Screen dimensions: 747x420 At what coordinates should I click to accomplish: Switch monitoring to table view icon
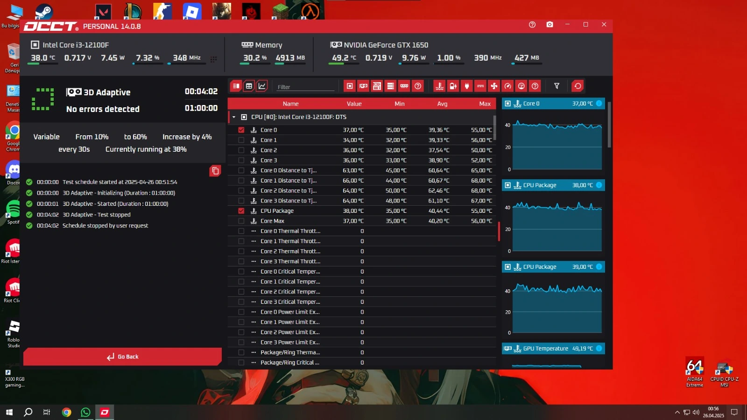(x=249, y=86)
